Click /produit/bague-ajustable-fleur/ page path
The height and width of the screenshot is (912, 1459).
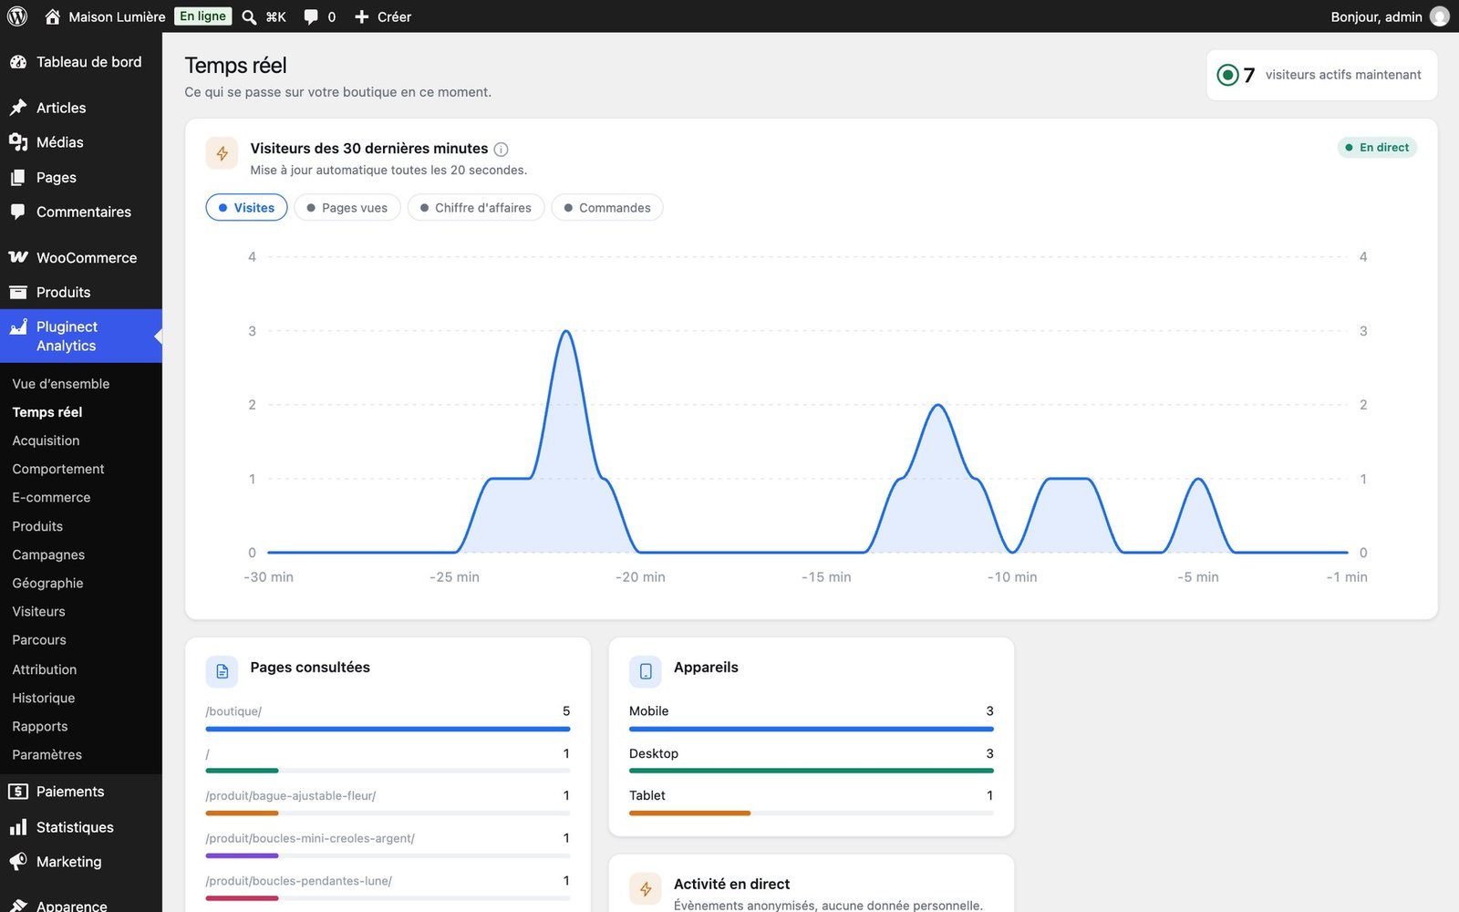291,796
